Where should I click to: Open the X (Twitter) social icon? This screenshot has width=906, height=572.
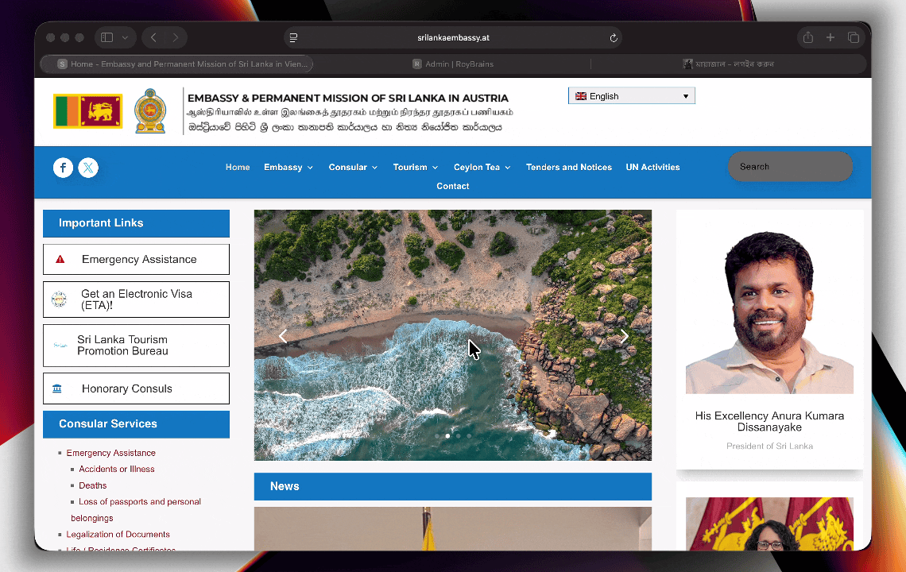click(x=88, y=168)
